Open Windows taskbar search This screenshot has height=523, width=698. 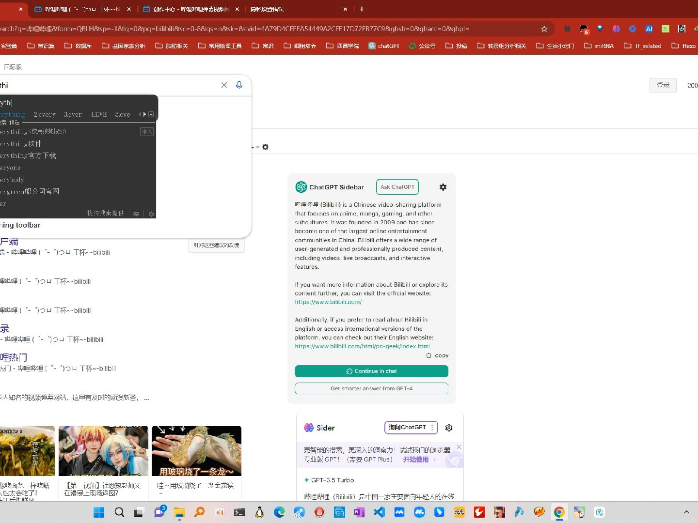tap(119, 512)
